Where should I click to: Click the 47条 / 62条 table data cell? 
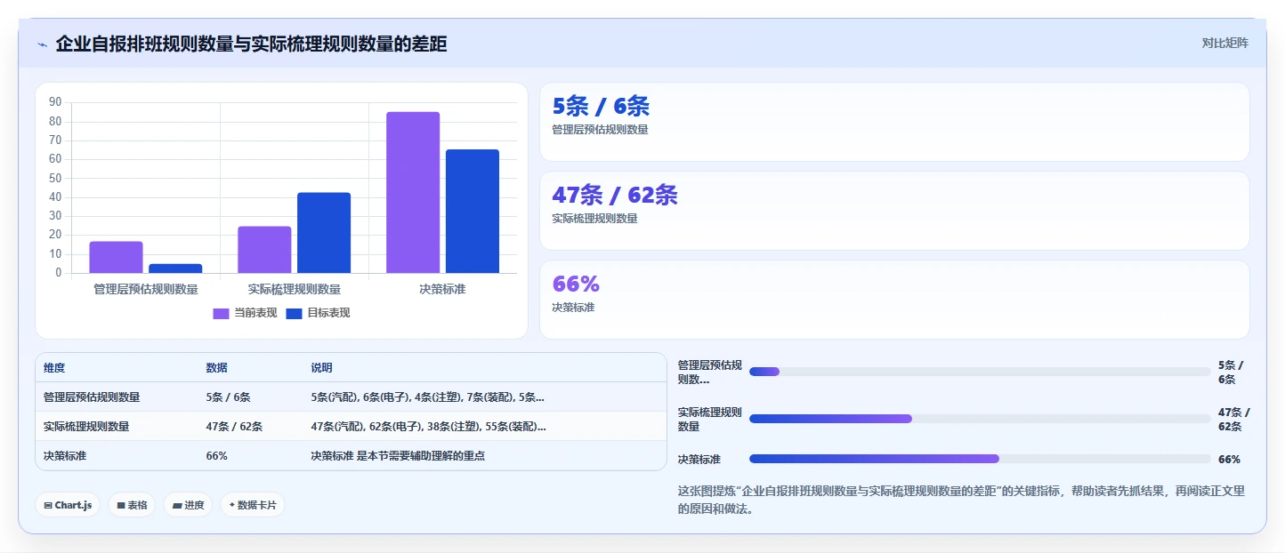(234, 427)
